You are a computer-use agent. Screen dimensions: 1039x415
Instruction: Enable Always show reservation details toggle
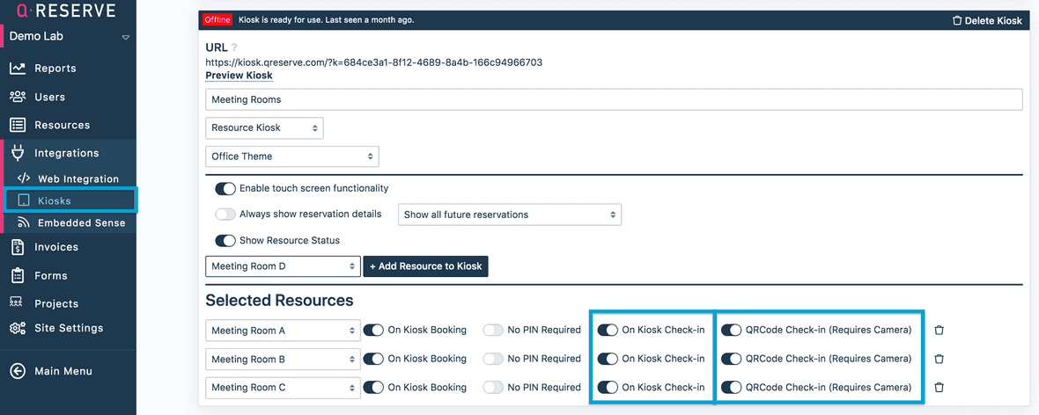coord(225,215)
